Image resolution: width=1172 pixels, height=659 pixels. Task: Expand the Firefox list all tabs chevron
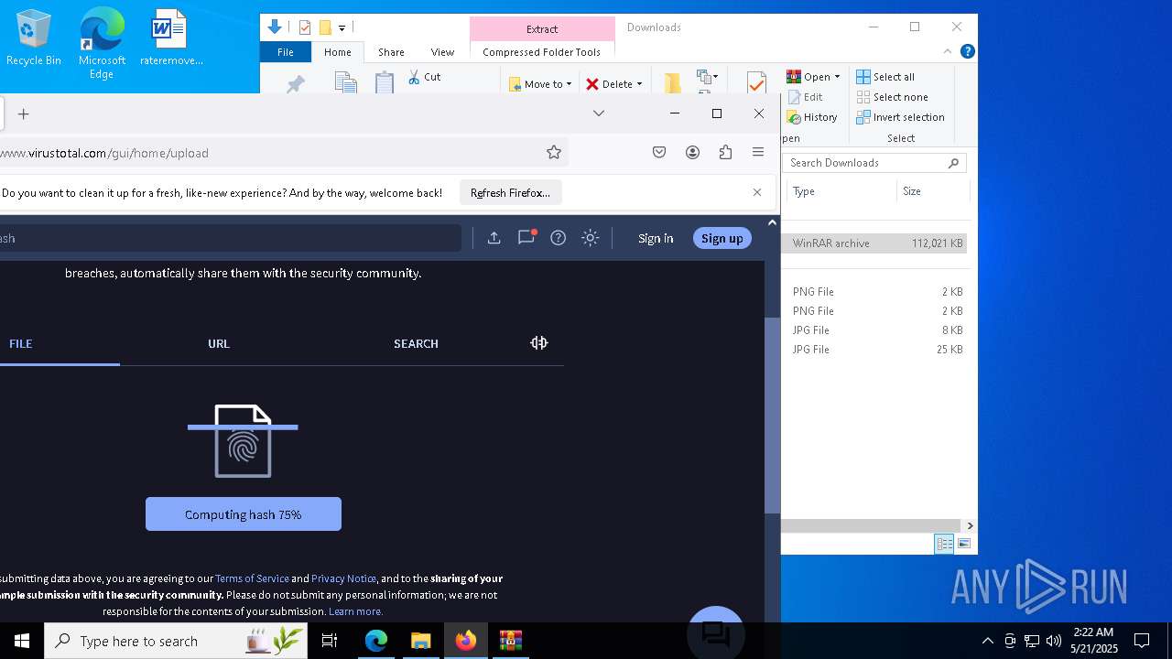(x=599, y=113)
